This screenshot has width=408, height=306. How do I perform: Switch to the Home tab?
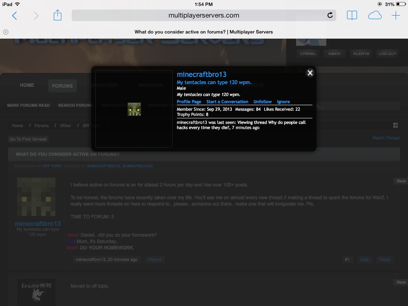tap(27, 85)
